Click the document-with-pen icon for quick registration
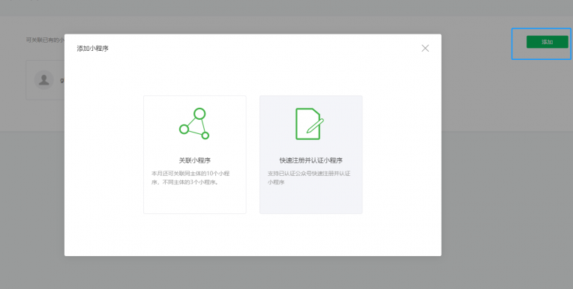This screenshot has width=573, height=289. (310, 124)
